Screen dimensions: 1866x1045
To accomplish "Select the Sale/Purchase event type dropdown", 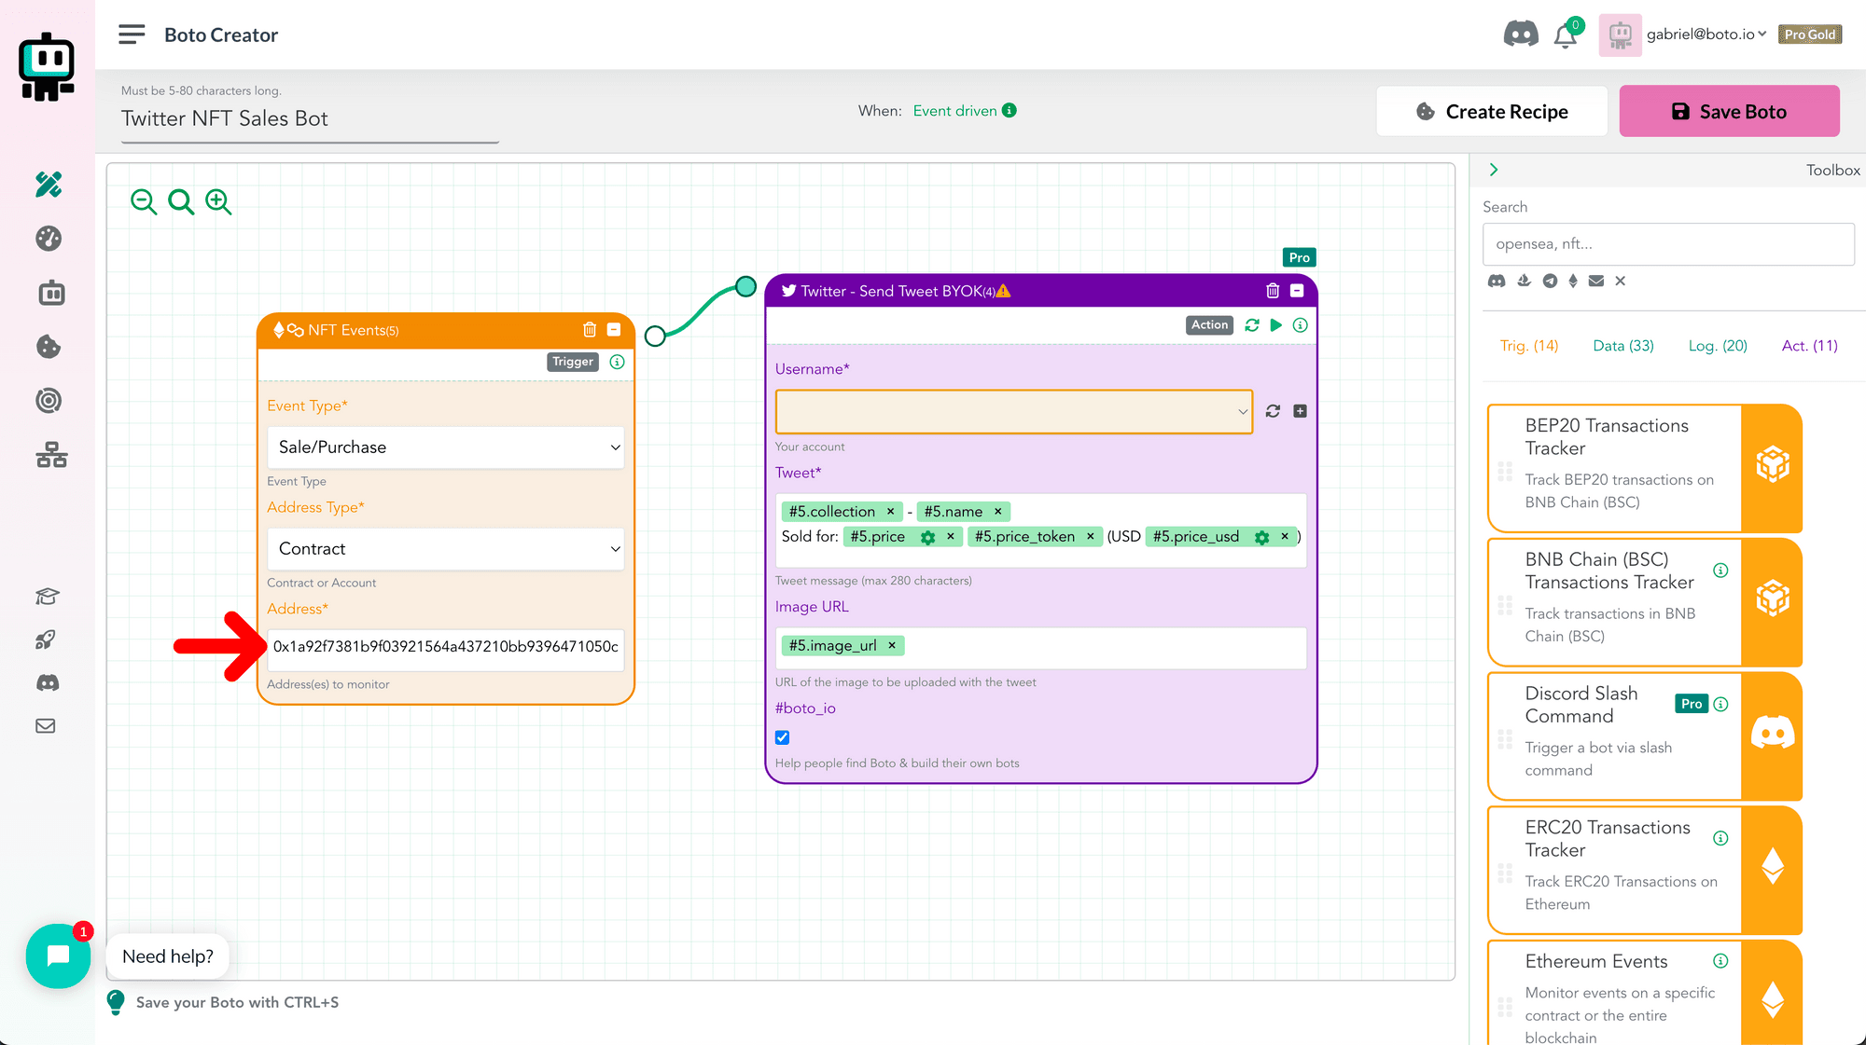I will [445, 447].
